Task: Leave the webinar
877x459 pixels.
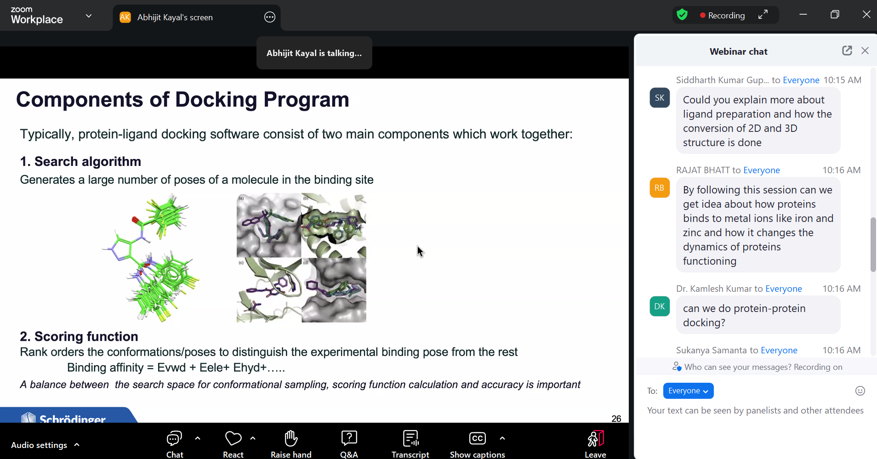Action: [x=595, y=439]
